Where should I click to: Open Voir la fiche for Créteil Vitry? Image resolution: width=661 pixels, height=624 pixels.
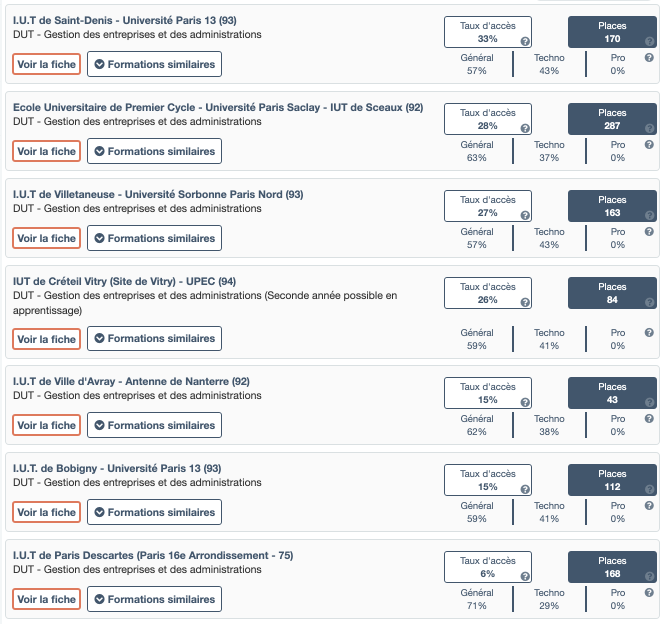point(46,339)
